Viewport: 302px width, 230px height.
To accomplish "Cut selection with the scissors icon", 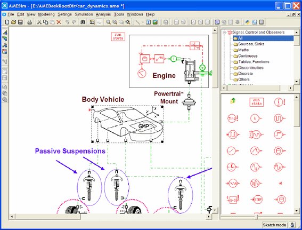I will (x=39, y=22).
